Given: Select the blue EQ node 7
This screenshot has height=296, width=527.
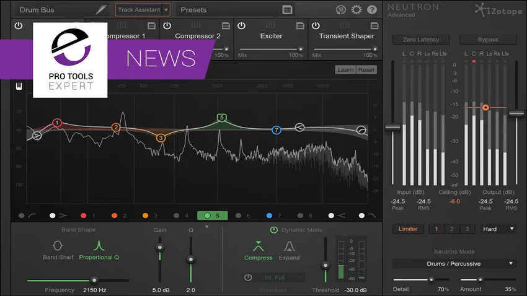Looking at the screenshot, I should tap(277, 130).
